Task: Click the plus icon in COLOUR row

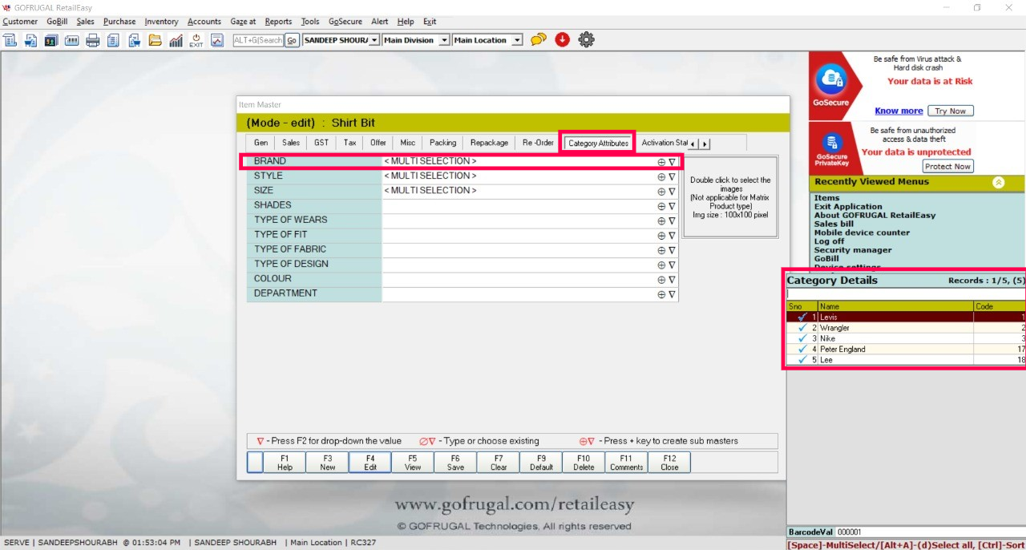Action: (x=661, y=280)
